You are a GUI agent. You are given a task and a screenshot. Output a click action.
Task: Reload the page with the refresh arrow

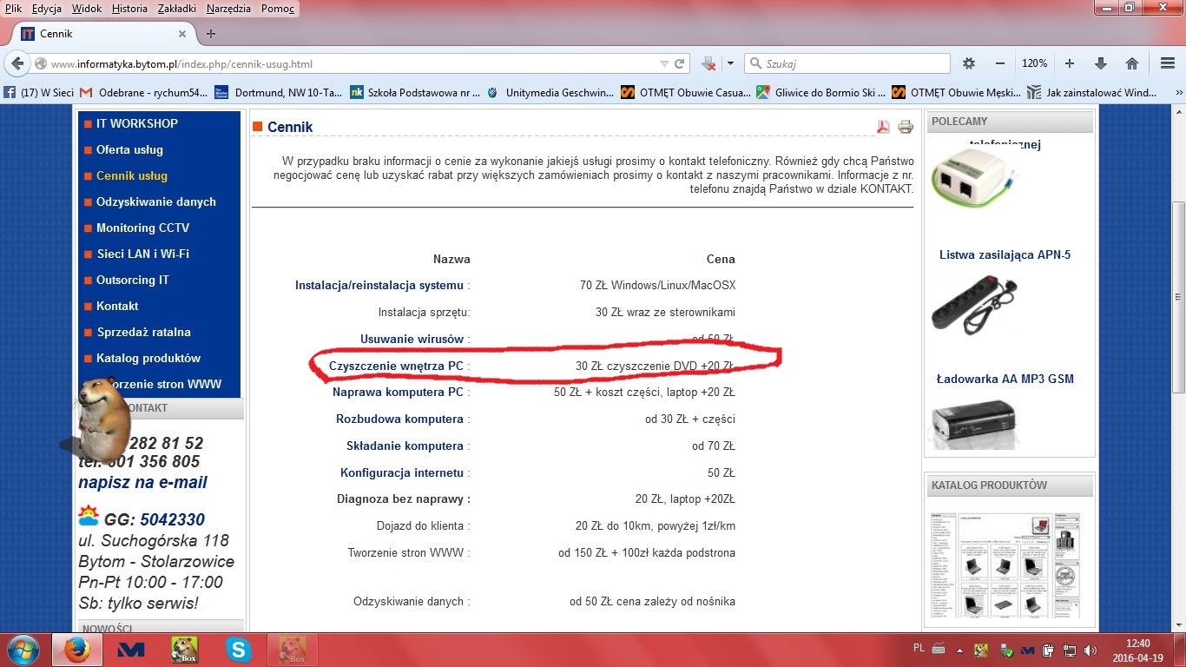[x=681, y=63]
